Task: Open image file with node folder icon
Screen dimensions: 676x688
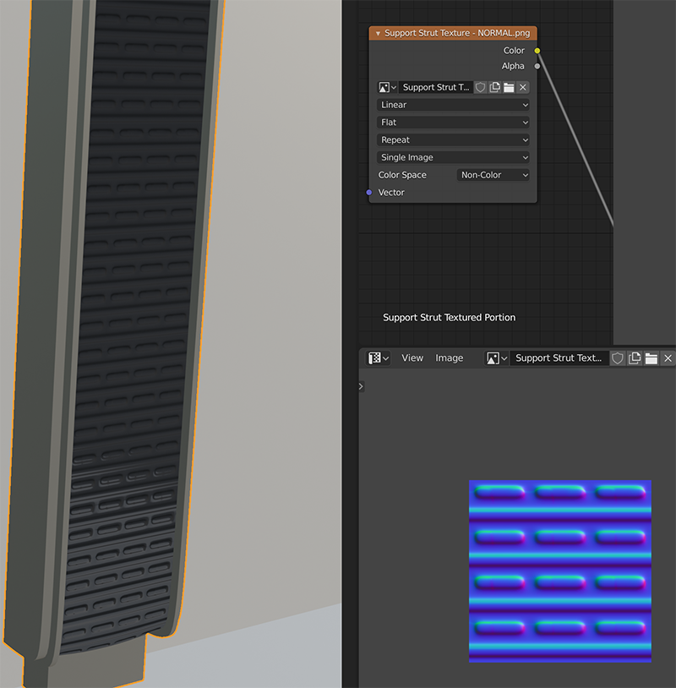Action: 509,87
